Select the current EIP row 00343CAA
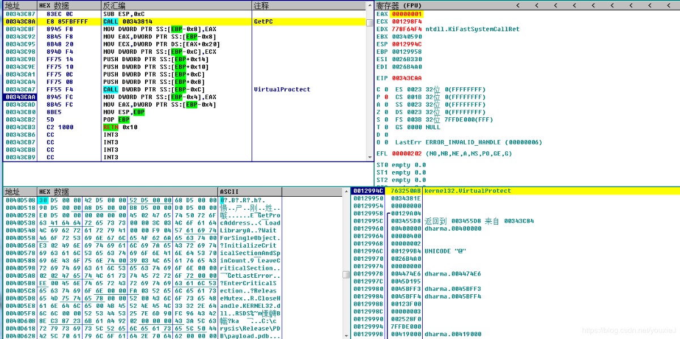 tap(184, 97)
